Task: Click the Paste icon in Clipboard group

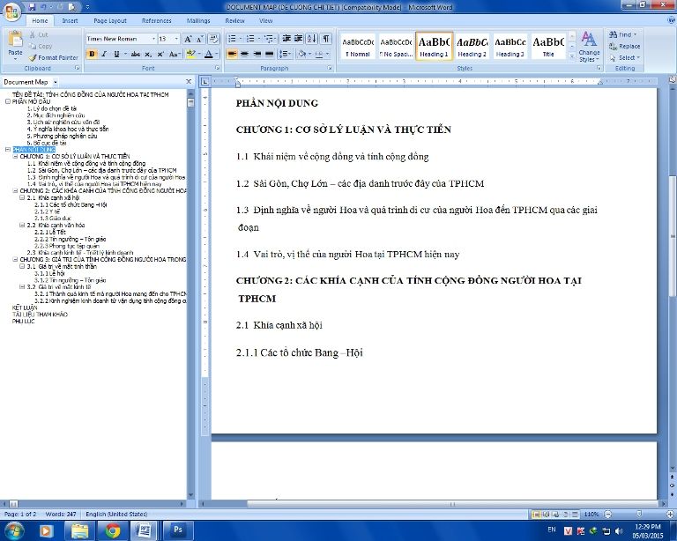Action: pos(15,41)
